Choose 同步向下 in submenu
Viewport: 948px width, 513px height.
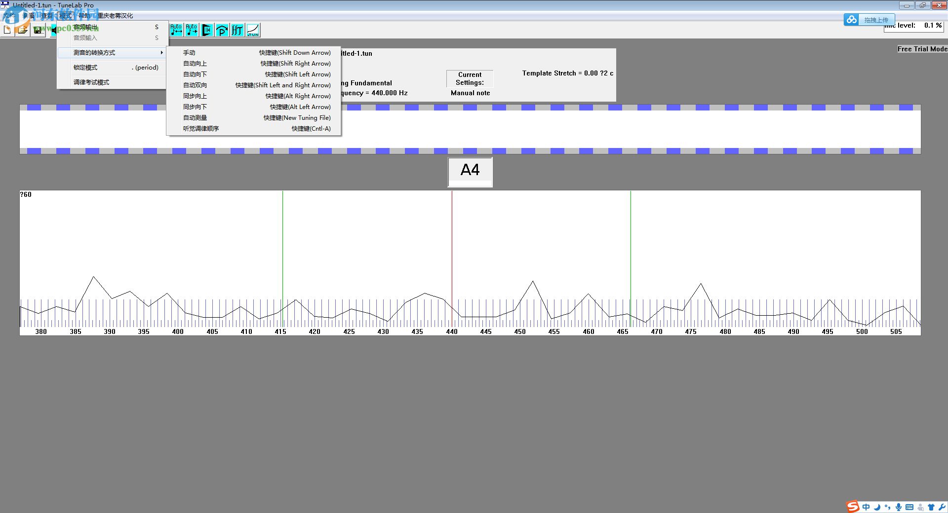pos(254,107)
